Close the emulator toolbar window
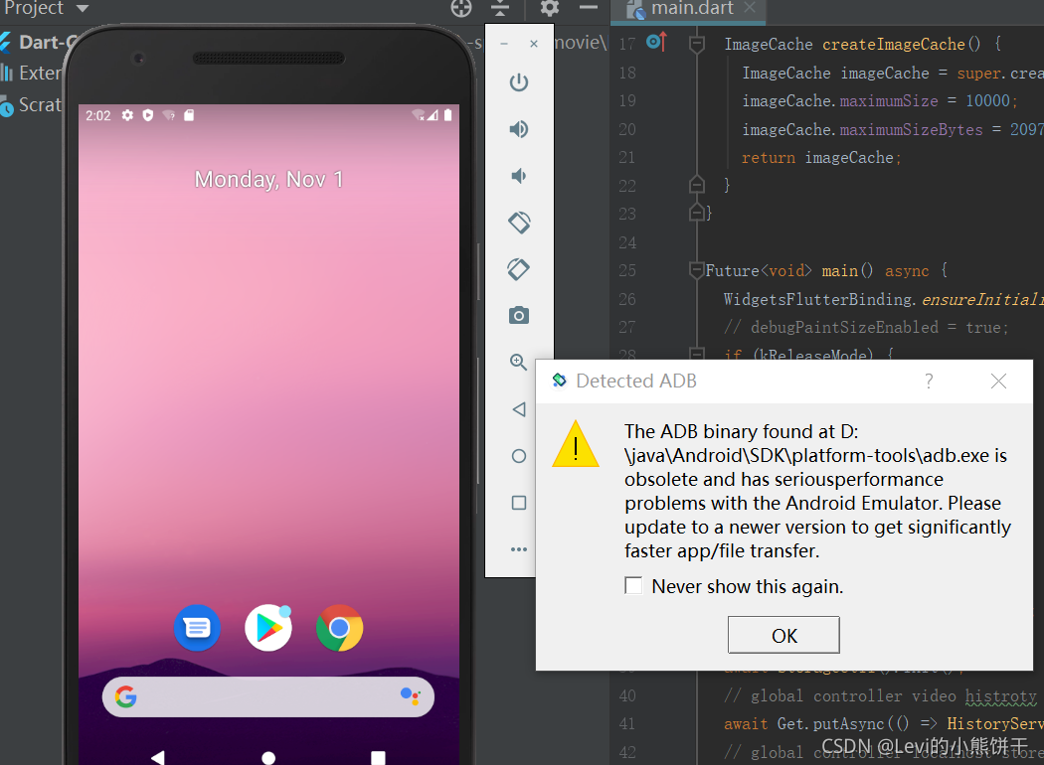Screen dimensions: 1044x765 534,44
